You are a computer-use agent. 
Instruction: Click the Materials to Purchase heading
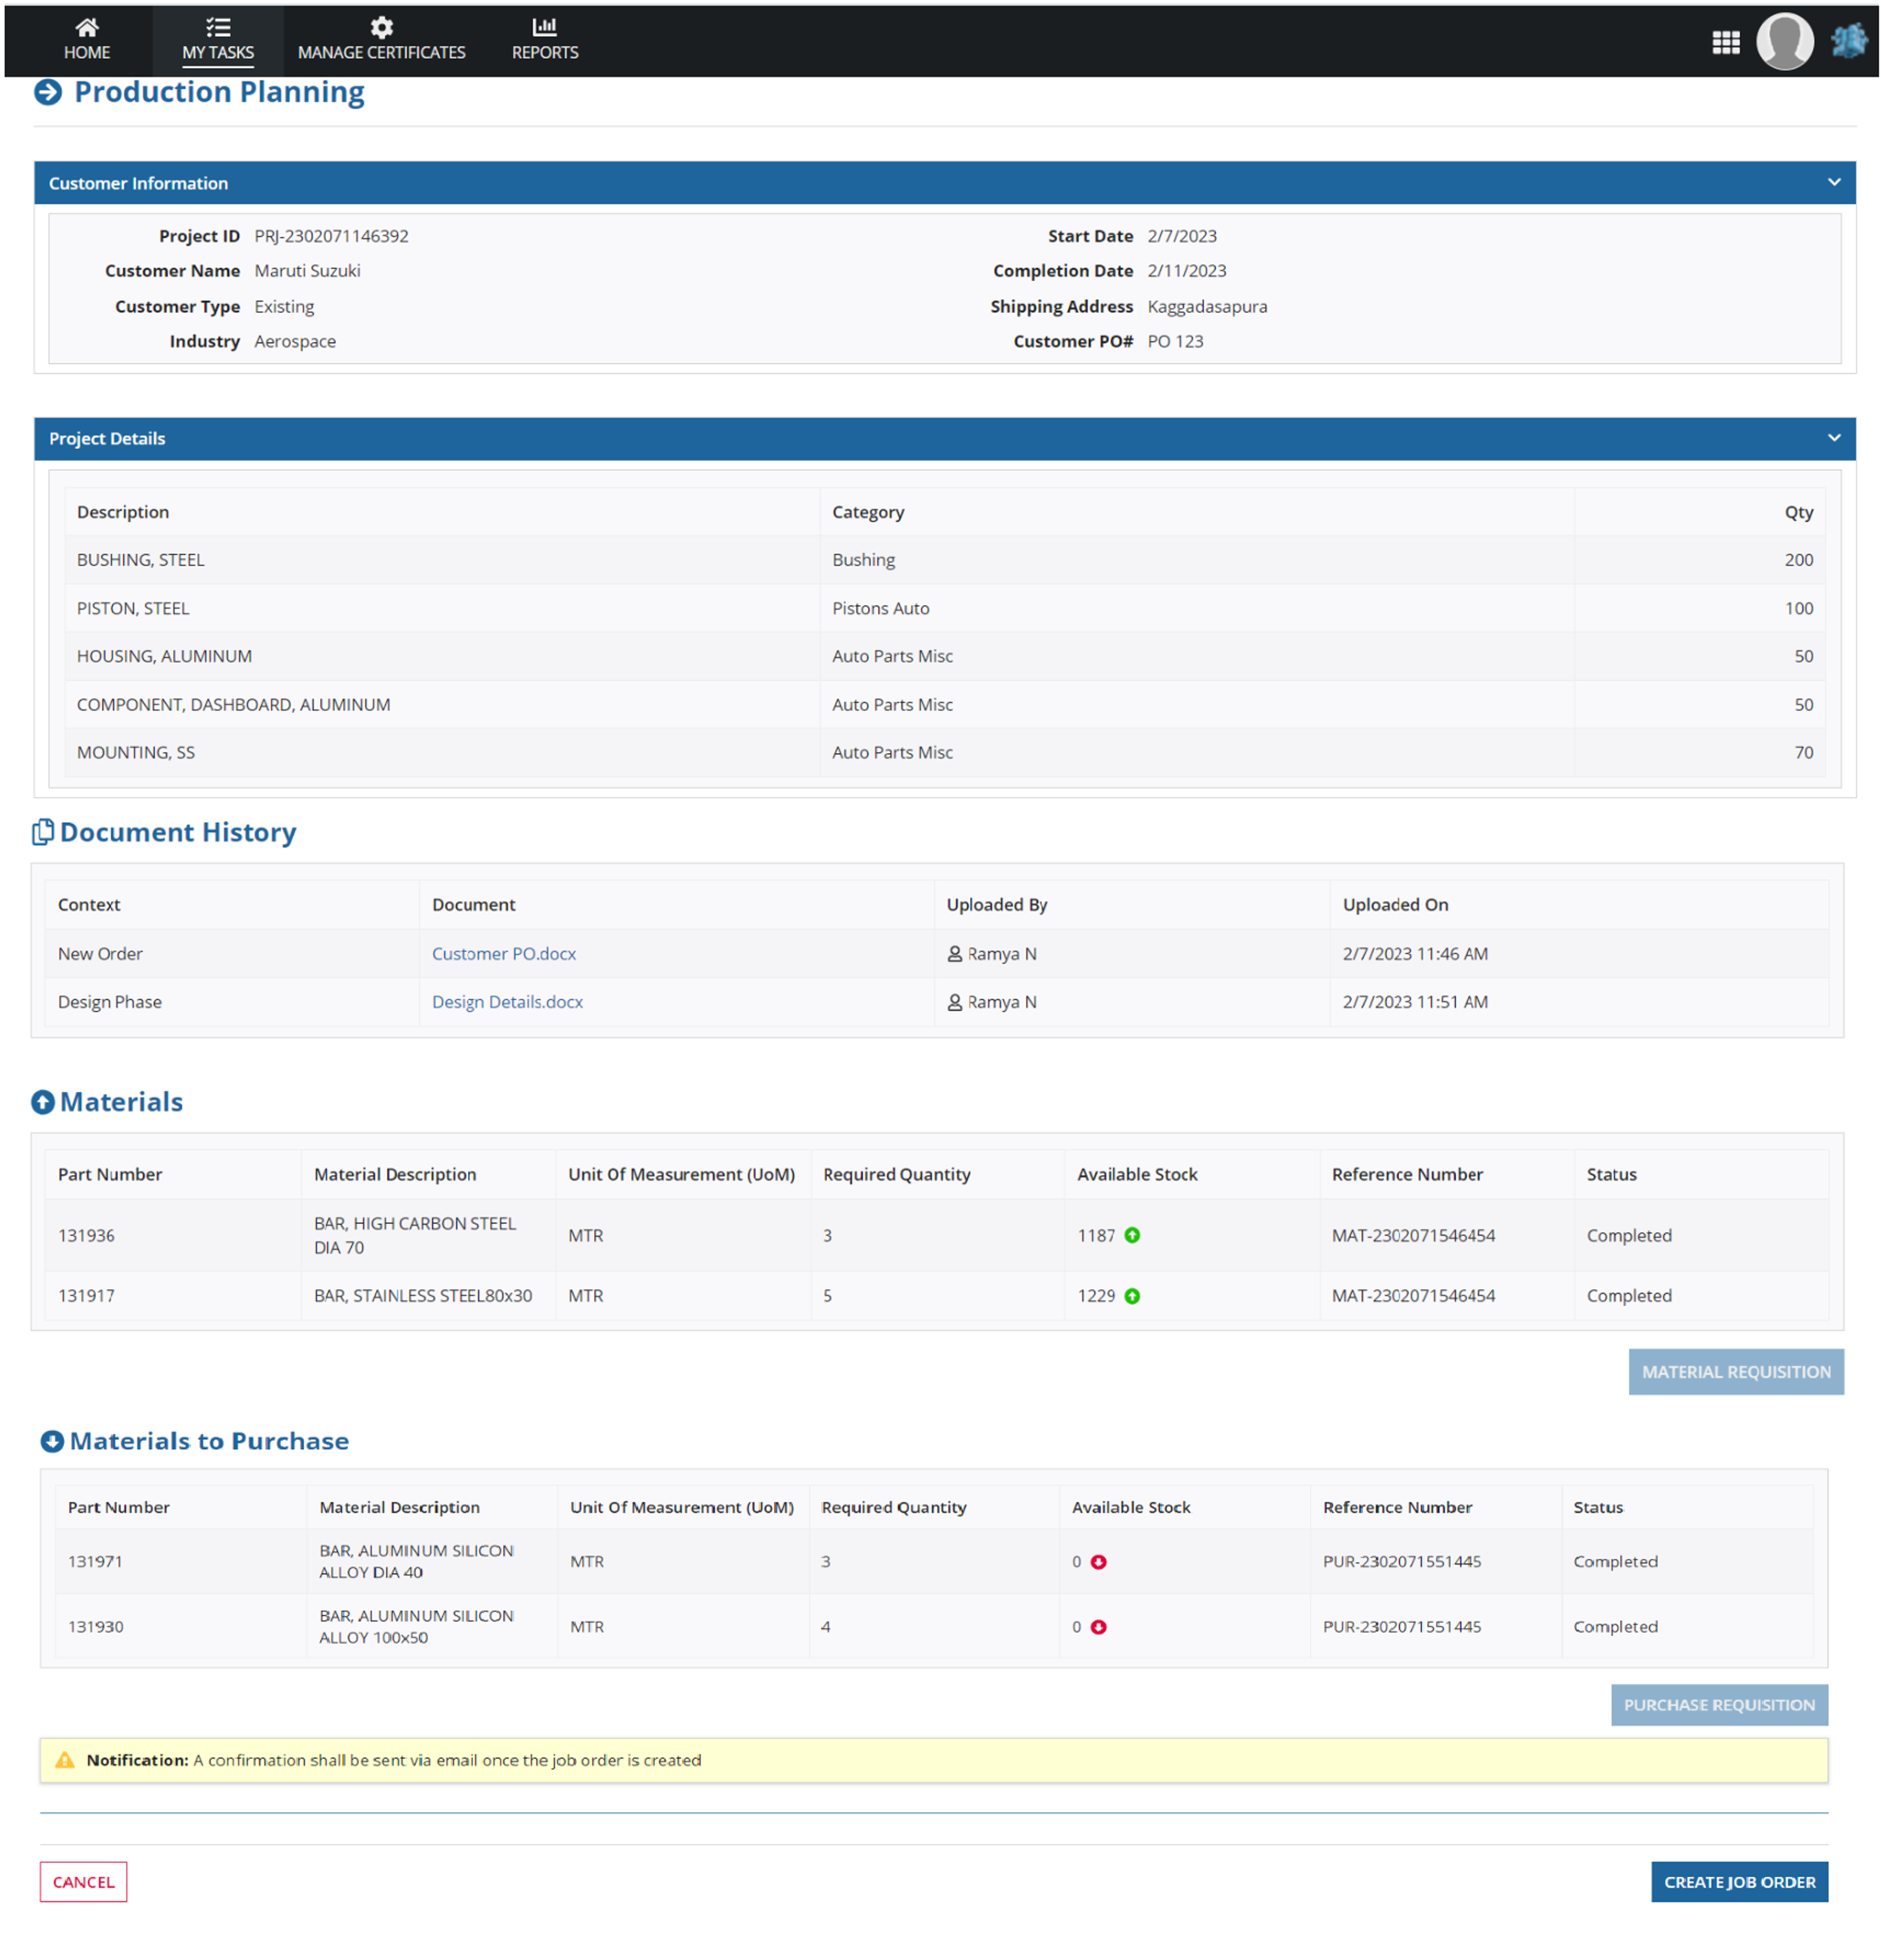point(209,1441)
